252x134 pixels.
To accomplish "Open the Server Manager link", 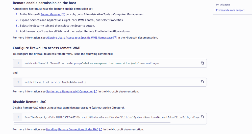I will point(51,15).
